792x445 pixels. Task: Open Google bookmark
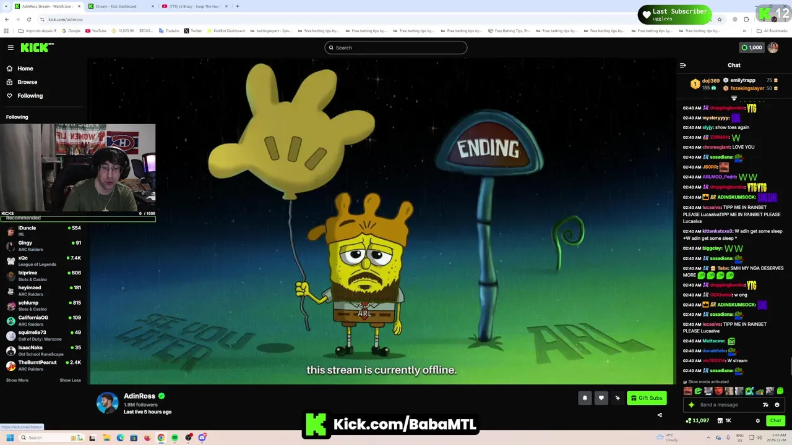tap(71, 31)
